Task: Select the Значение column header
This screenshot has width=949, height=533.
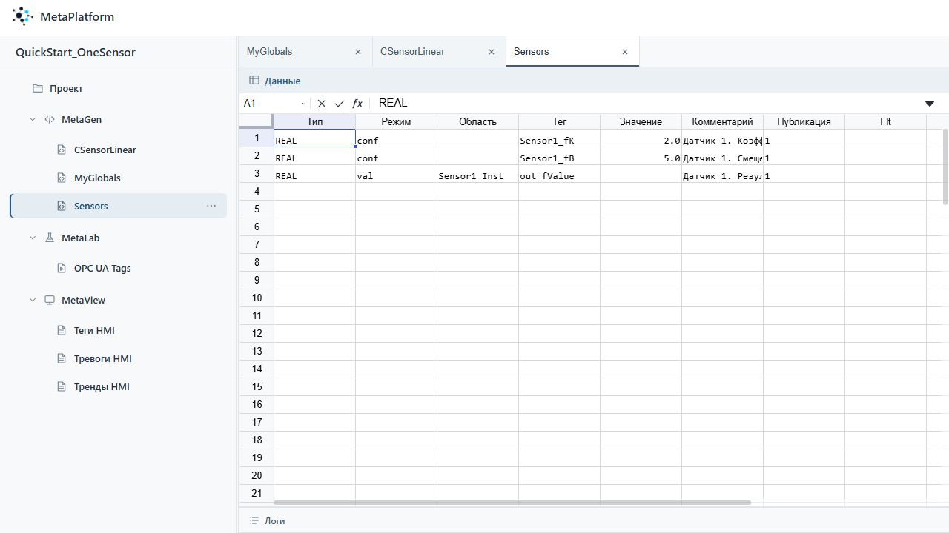Action: [x=641, y=121]
